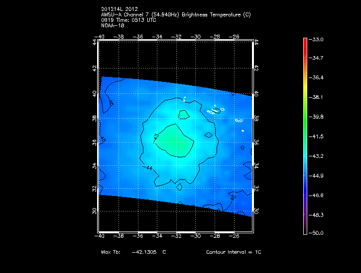Click the Max Tb value -42.1305
Image resolution: width=361 pixels, height=273 pixels.
tap(144, 252)
